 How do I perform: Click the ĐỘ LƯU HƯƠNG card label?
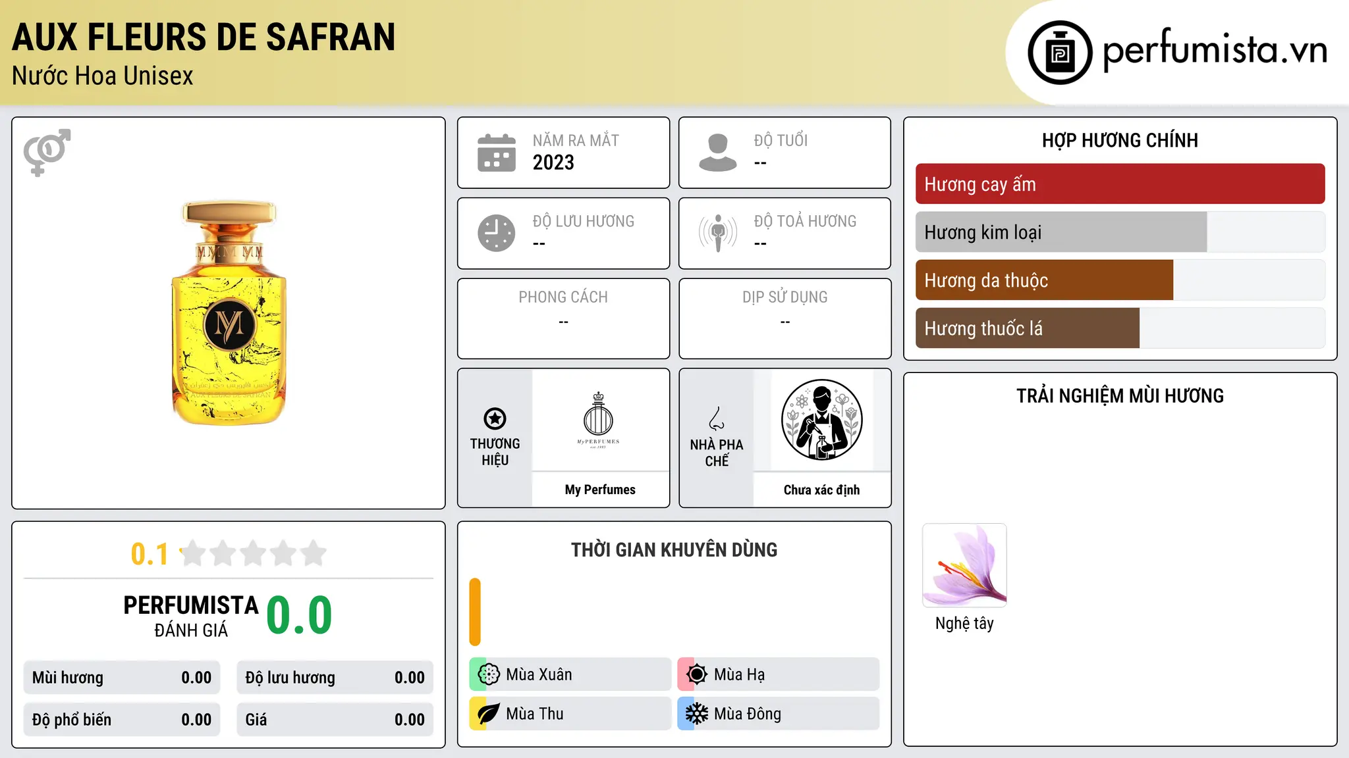tap(584, 222)
